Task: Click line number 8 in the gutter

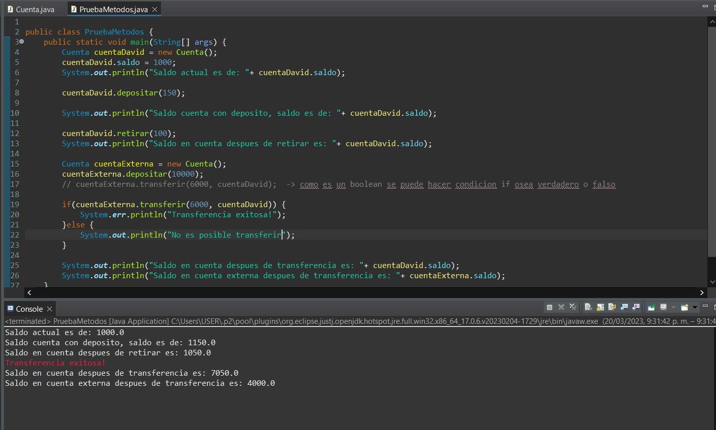Action: (x=17, y=92)
